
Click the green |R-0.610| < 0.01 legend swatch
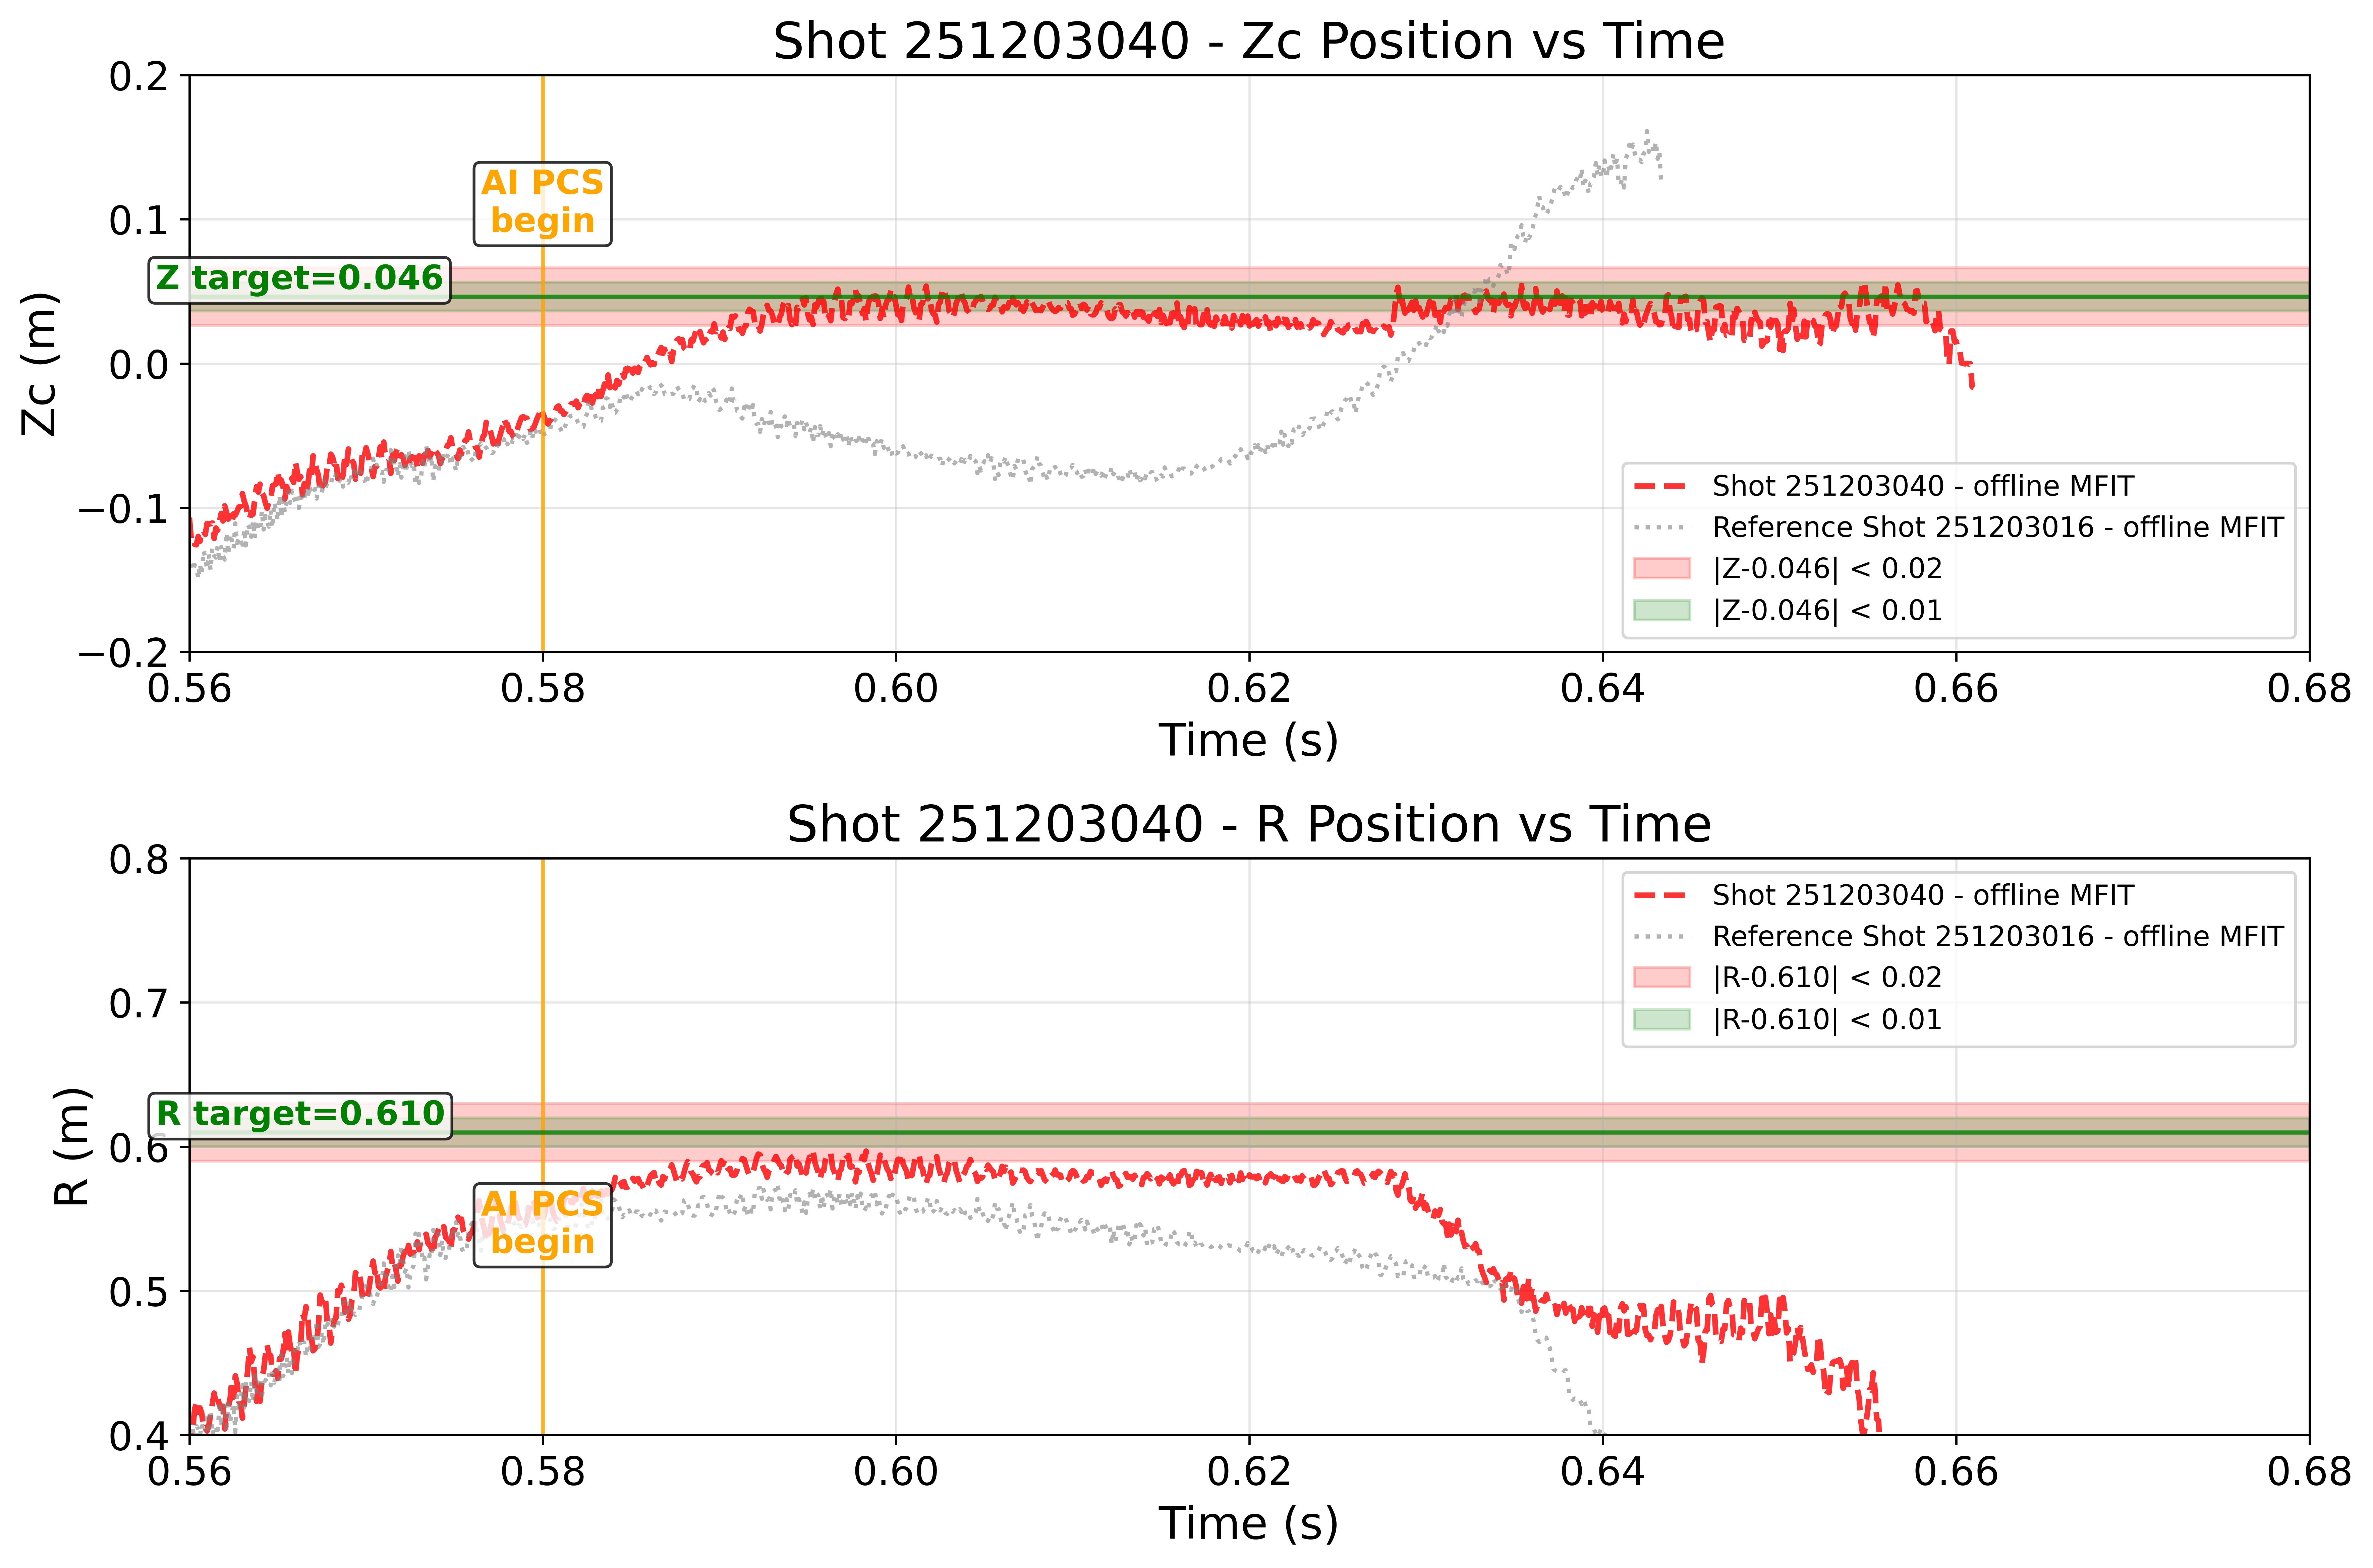tap(1662, 1019)
